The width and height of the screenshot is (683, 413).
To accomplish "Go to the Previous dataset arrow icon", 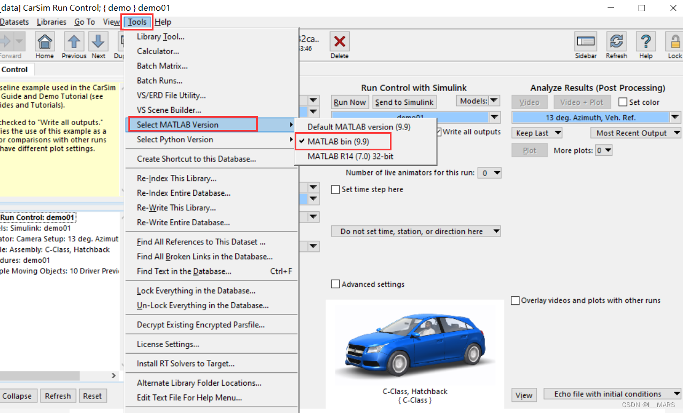I will pyautogui.click(x=74, y=42).
